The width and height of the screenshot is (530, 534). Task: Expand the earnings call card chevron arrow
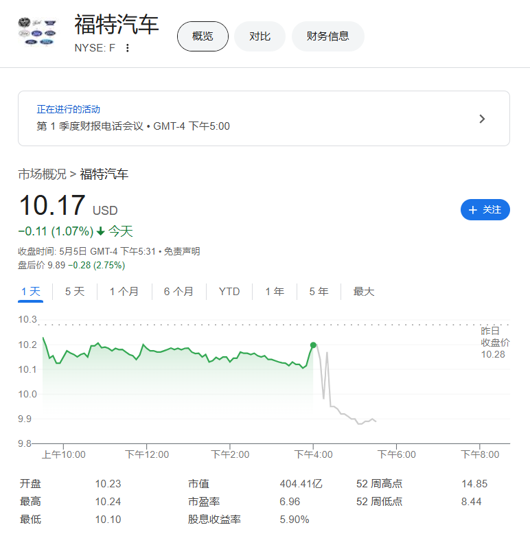click(x=482, y=119)
